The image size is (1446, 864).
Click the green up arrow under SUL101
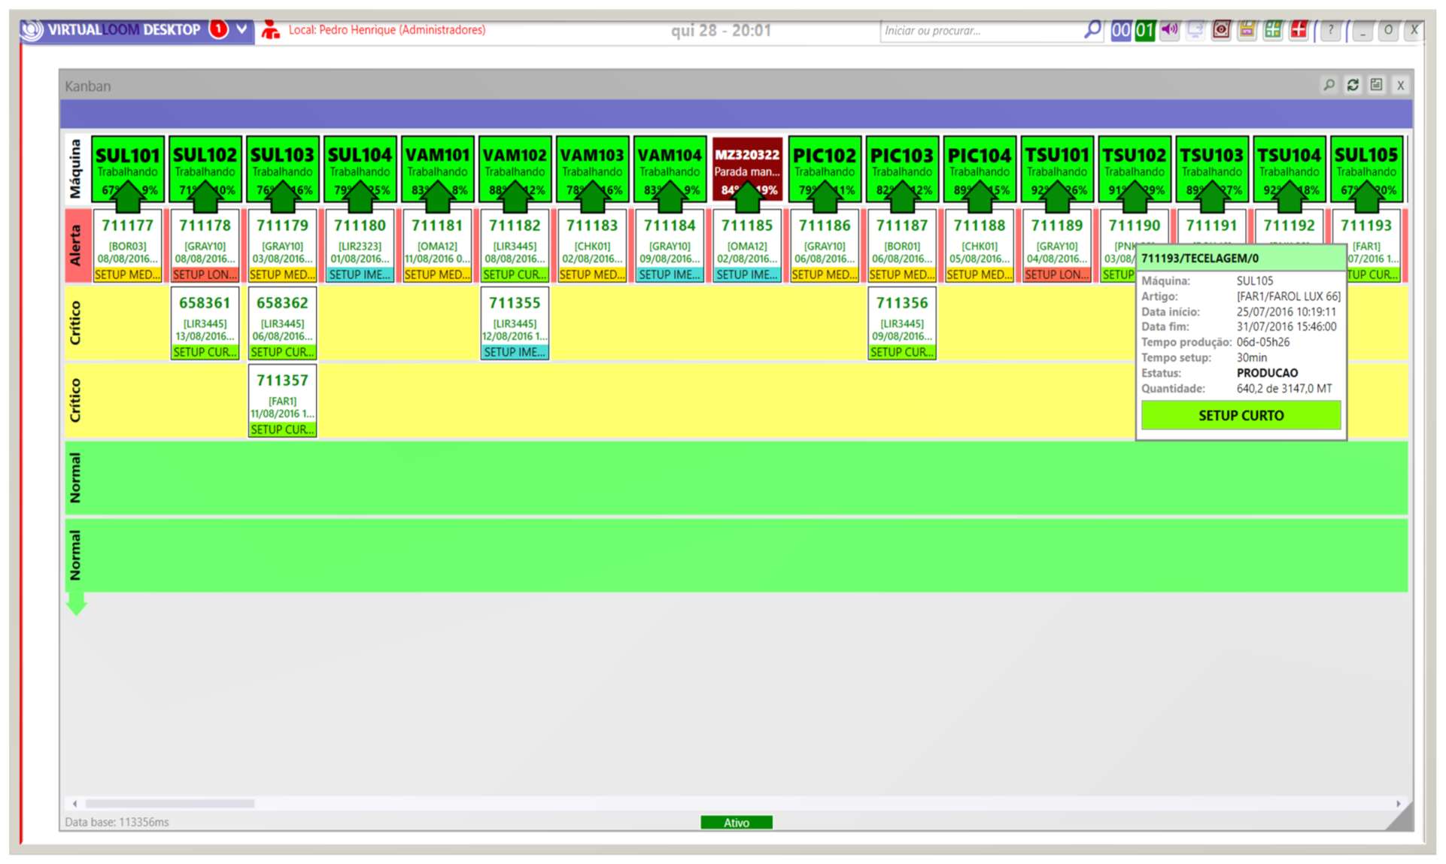pos(128,197)
